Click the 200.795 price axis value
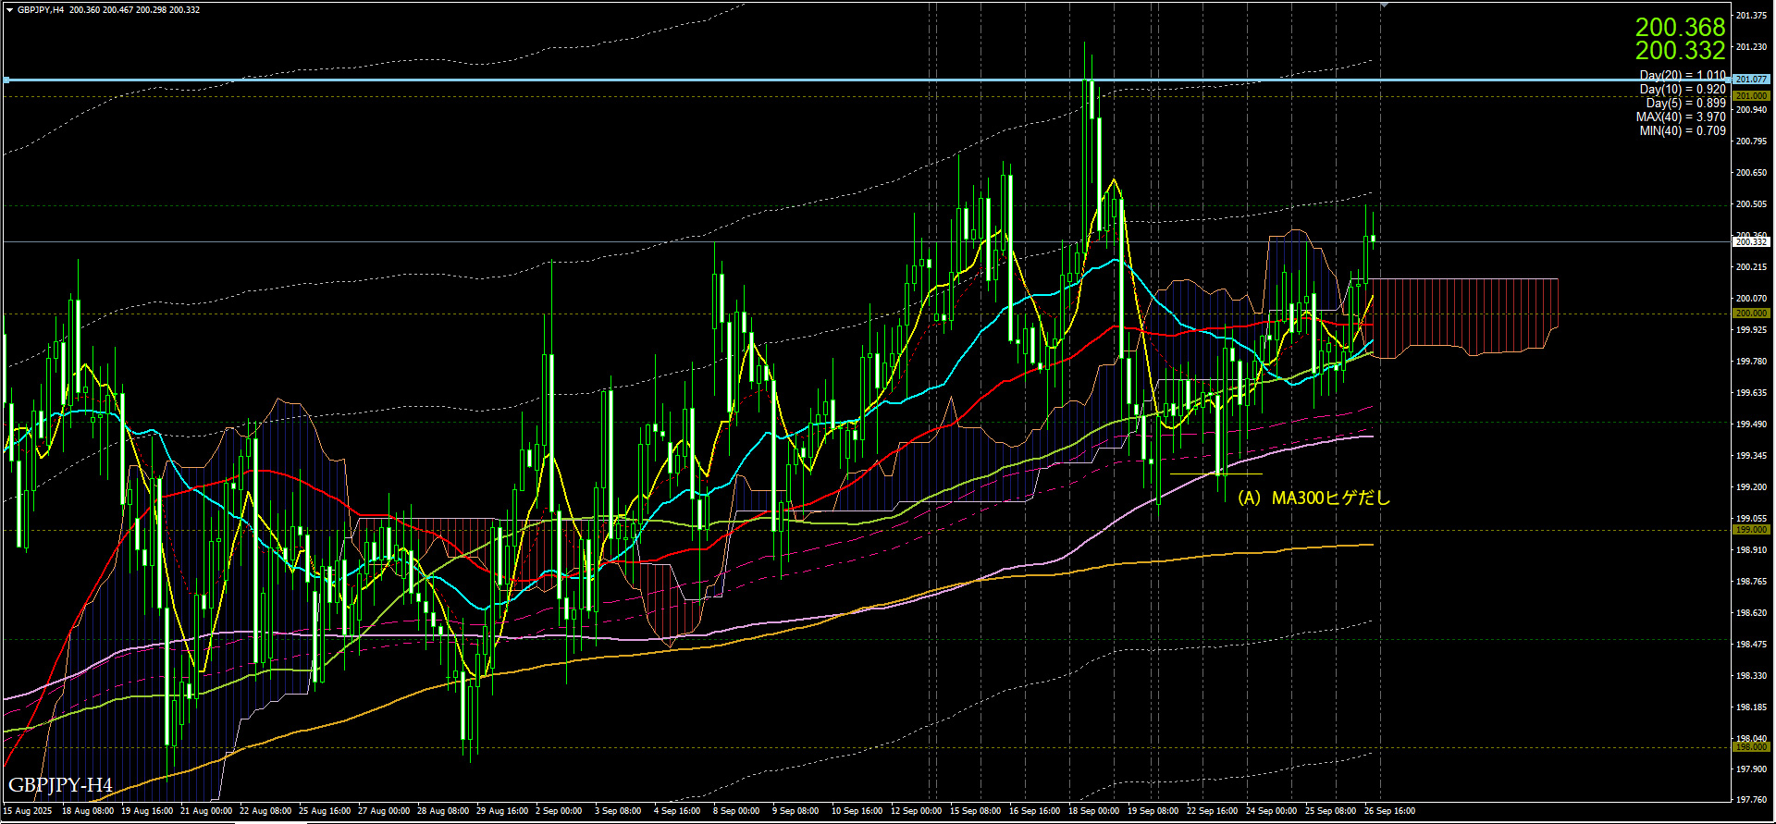Viewport: 1776px width, 824px height. (1751, 141)
